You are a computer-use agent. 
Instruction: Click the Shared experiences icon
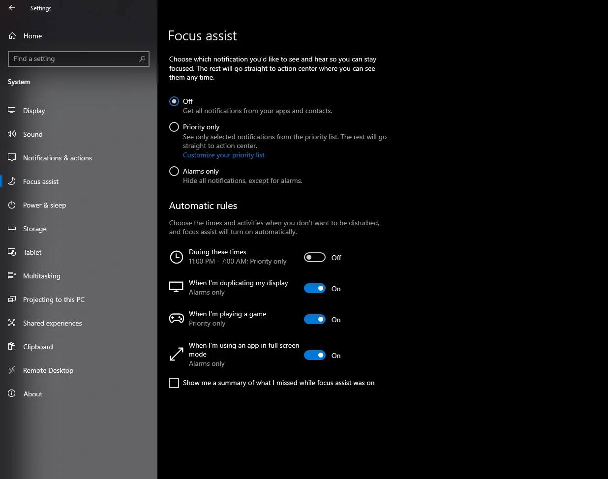coord(12,323)
